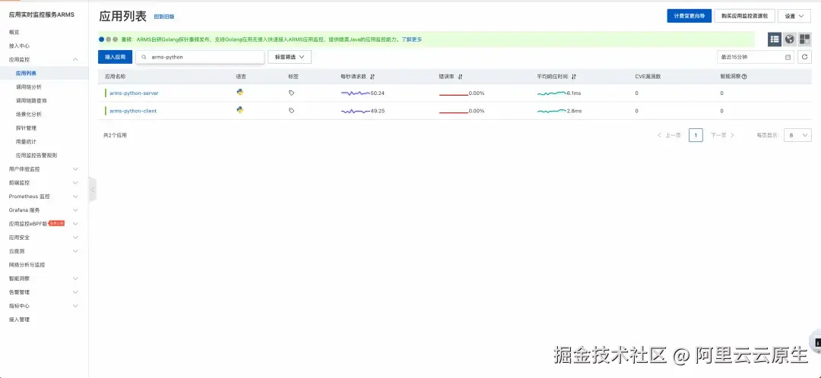821x378 pixels.
Task: Click the 6.1ms response time value
Action: [x=574, y=93]
